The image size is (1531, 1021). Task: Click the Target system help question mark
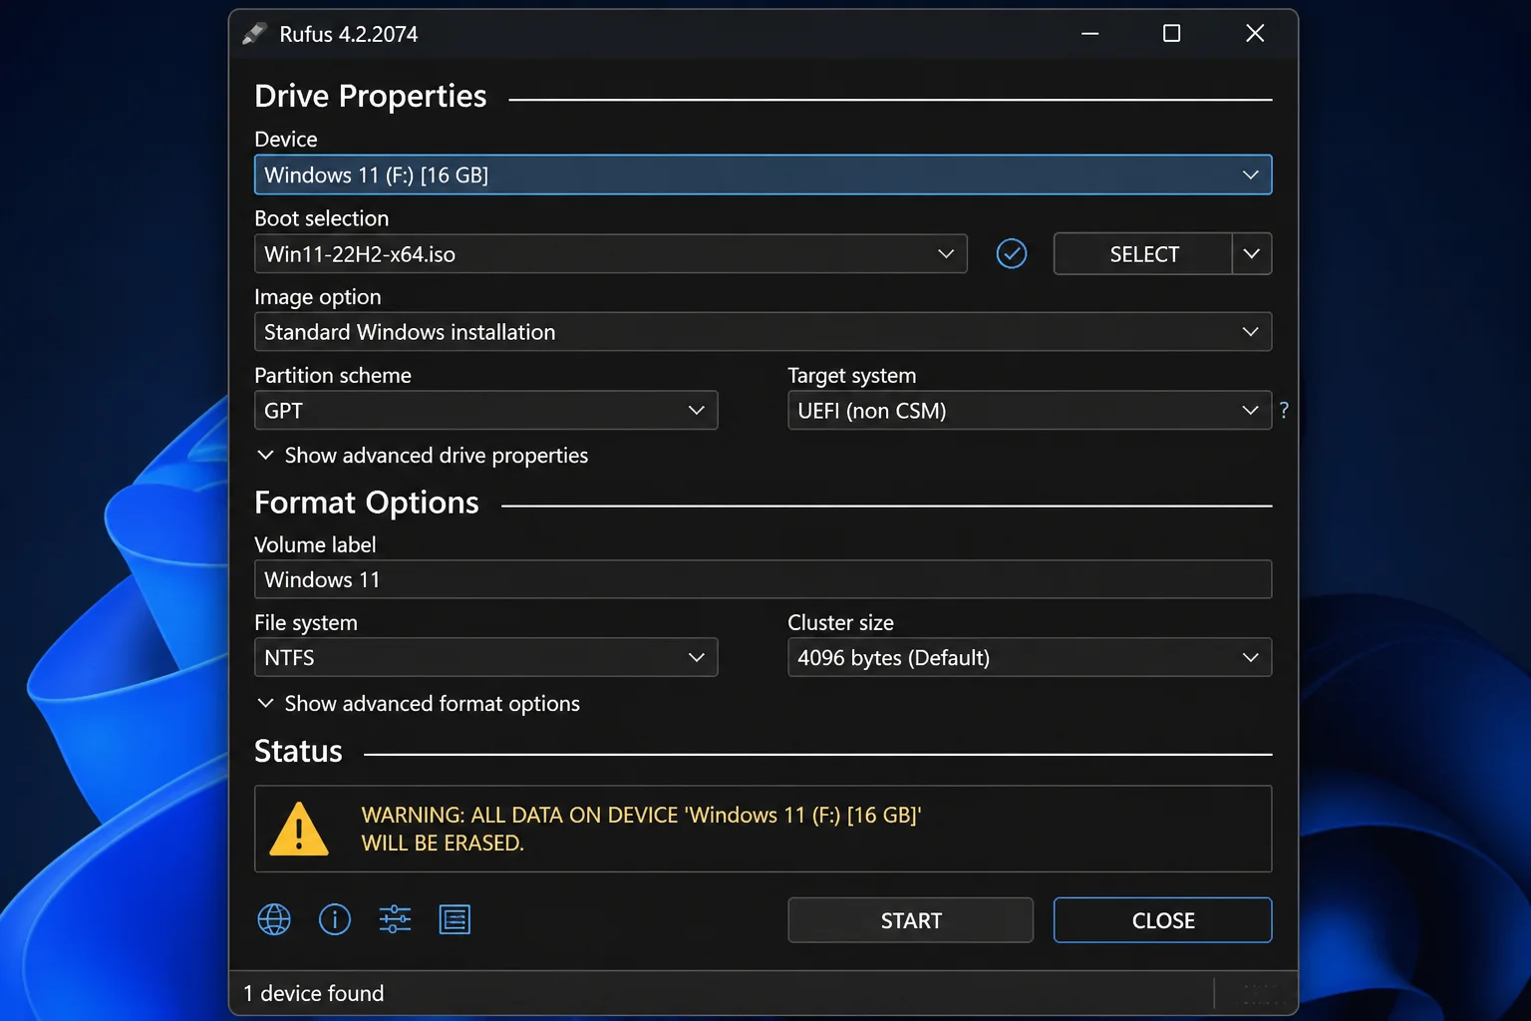[1284, 410]
